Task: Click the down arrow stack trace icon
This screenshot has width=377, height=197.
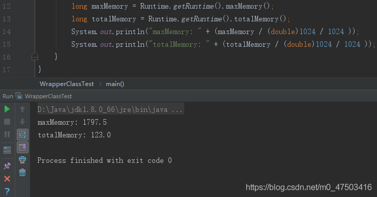Action: pos(22,122)
